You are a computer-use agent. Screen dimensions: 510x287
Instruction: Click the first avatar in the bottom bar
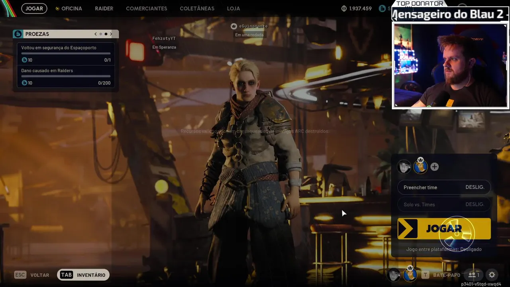(394, 275)
